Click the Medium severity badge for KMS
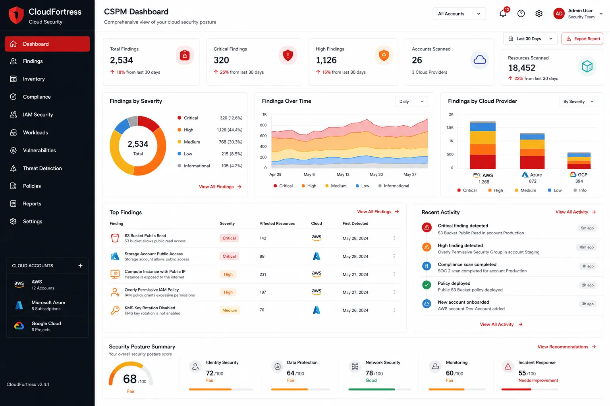This screenshot has width=610, height=406. click(x=230, y=310)
